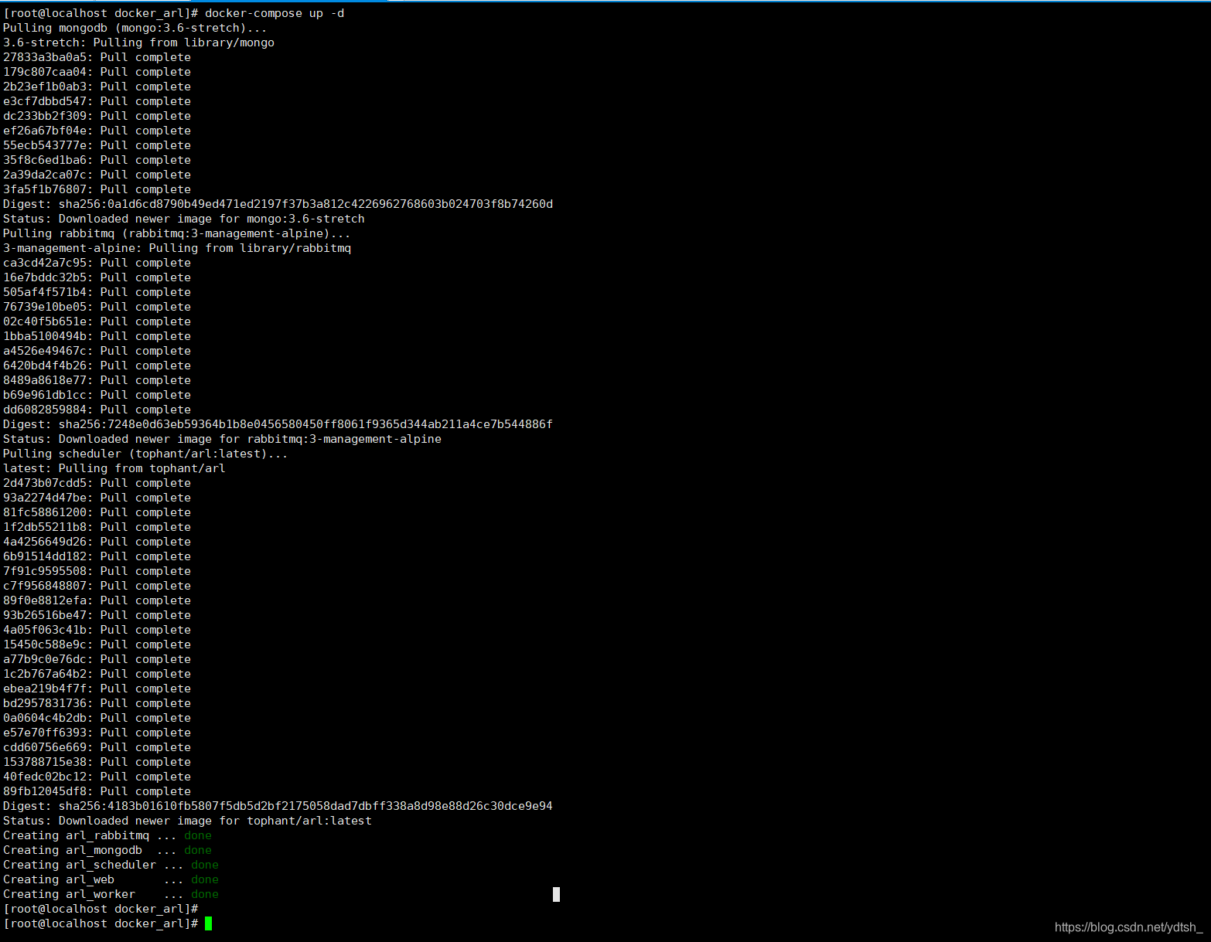
Task: Place cursor at the green terminal prompt cursor
Action: coord(208,923)
